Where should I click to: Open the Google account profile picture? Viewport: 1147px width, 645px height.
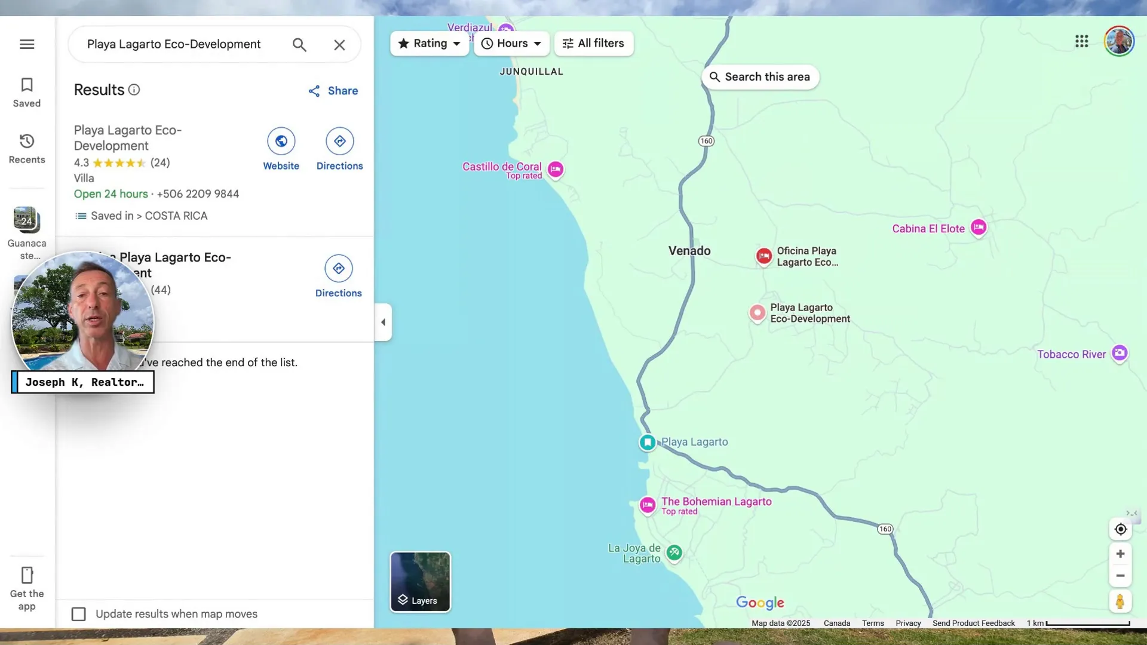[1119, 41]
